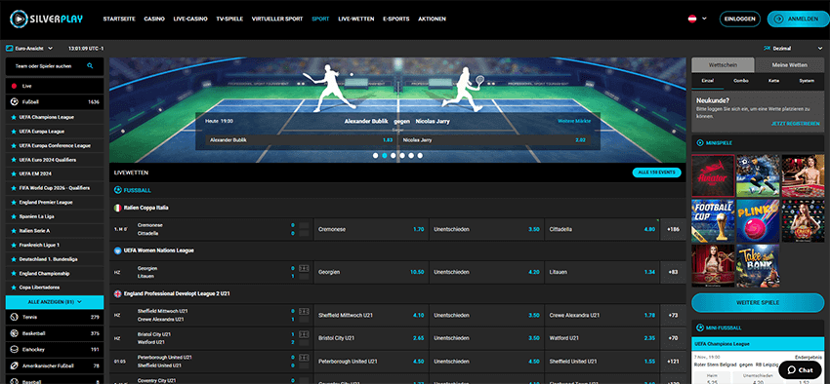Click the Minispiele play icon

click(x=700, y=142)
